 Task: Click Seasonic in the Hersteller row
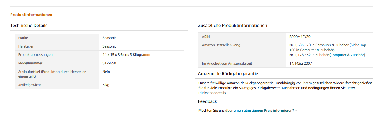tap(109, 46)
